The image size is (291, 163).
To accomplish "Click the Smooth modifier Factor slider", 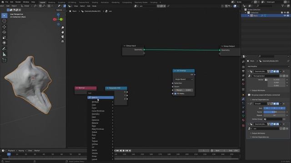I will [x=275, y=112].
